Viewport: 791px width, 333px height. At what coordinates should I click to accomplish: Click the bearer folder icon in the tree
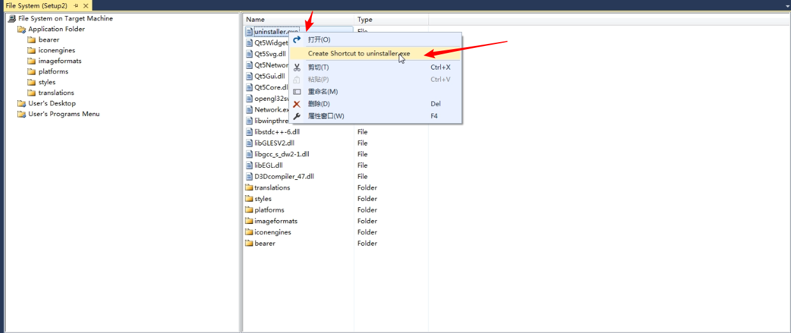coord(32,40)
